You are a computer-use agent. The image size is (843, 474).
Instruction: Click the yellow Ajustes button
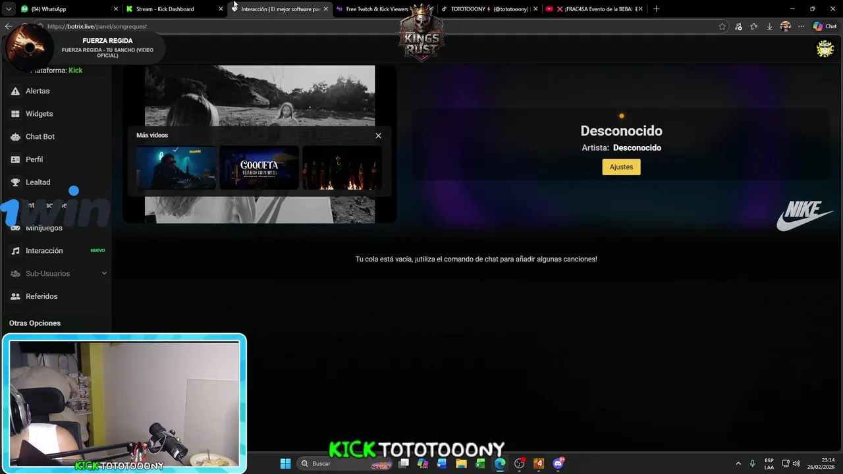pos(621,167)
